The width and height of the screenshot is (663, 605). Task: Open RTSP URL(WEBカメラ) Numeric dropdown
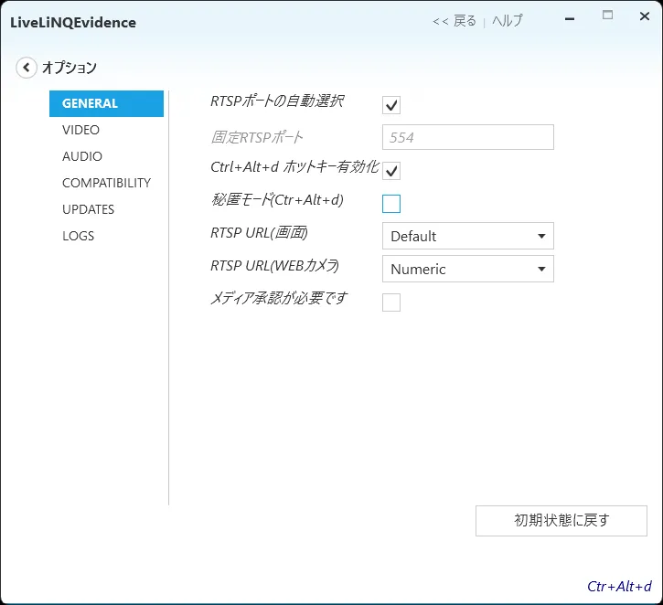pos(468,269)
